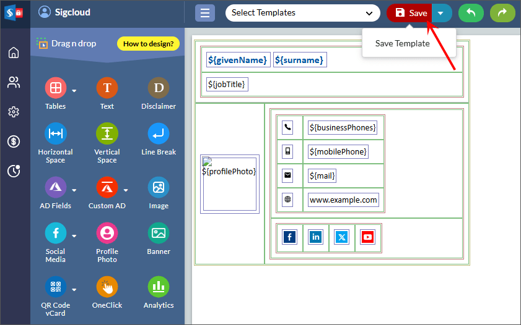Open the Save button dropdown arrow
Image resolution: width=521 pixels, height=325 pixels.
click(441, 13)
